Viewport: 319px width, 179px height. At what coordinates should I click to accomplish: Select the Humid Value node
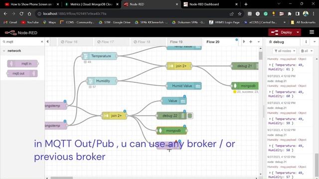[184, 86]
